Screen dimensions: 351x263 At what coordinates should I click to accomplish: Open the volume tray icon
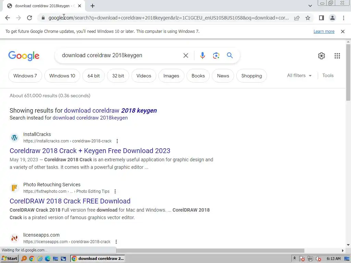coord(318,259)
